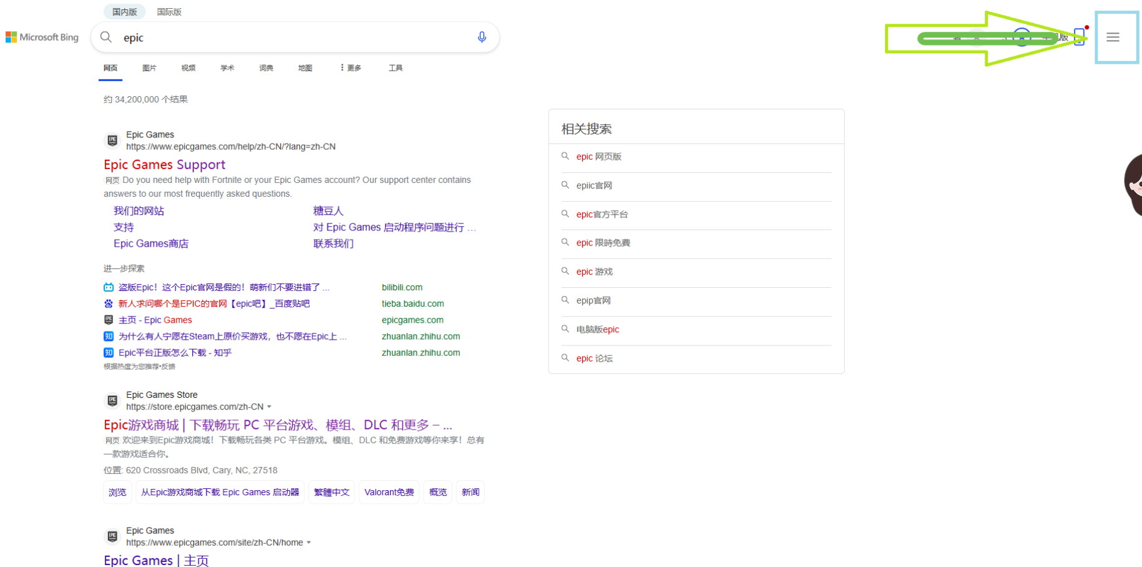Open related search epic 限時免費
The height and width of the screenshot is (567, 1142).
pos(603,242)
